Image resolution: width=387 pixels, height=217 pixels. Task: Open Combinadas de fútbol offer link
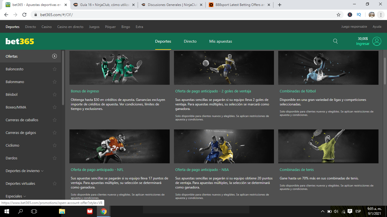pyautogui.click(x=298, y=91)
